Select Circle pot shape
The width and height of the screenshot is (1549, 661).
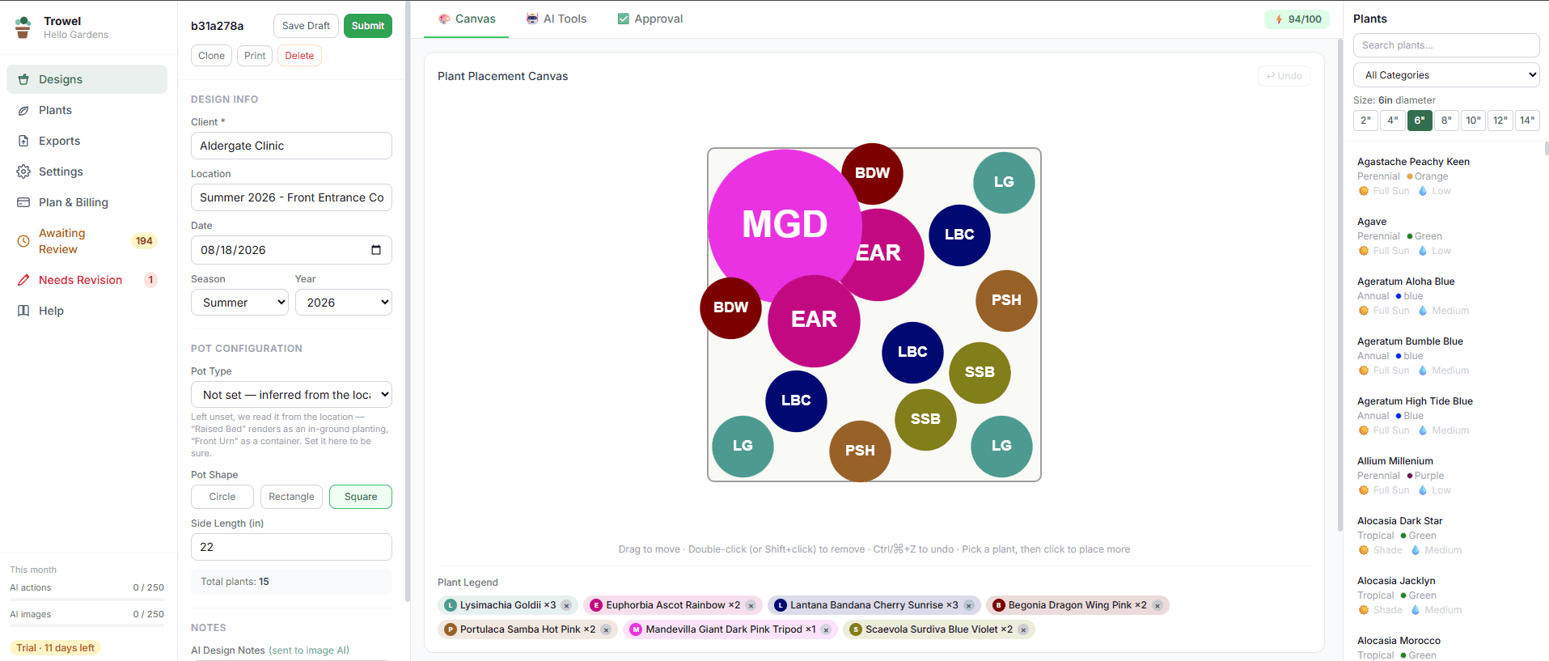222,497
